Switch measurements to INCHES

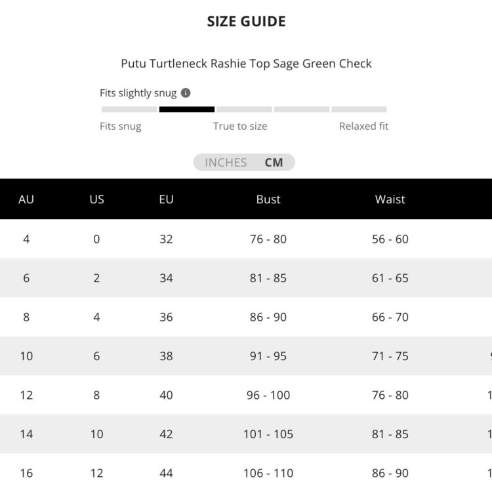[x=226, y=163]
